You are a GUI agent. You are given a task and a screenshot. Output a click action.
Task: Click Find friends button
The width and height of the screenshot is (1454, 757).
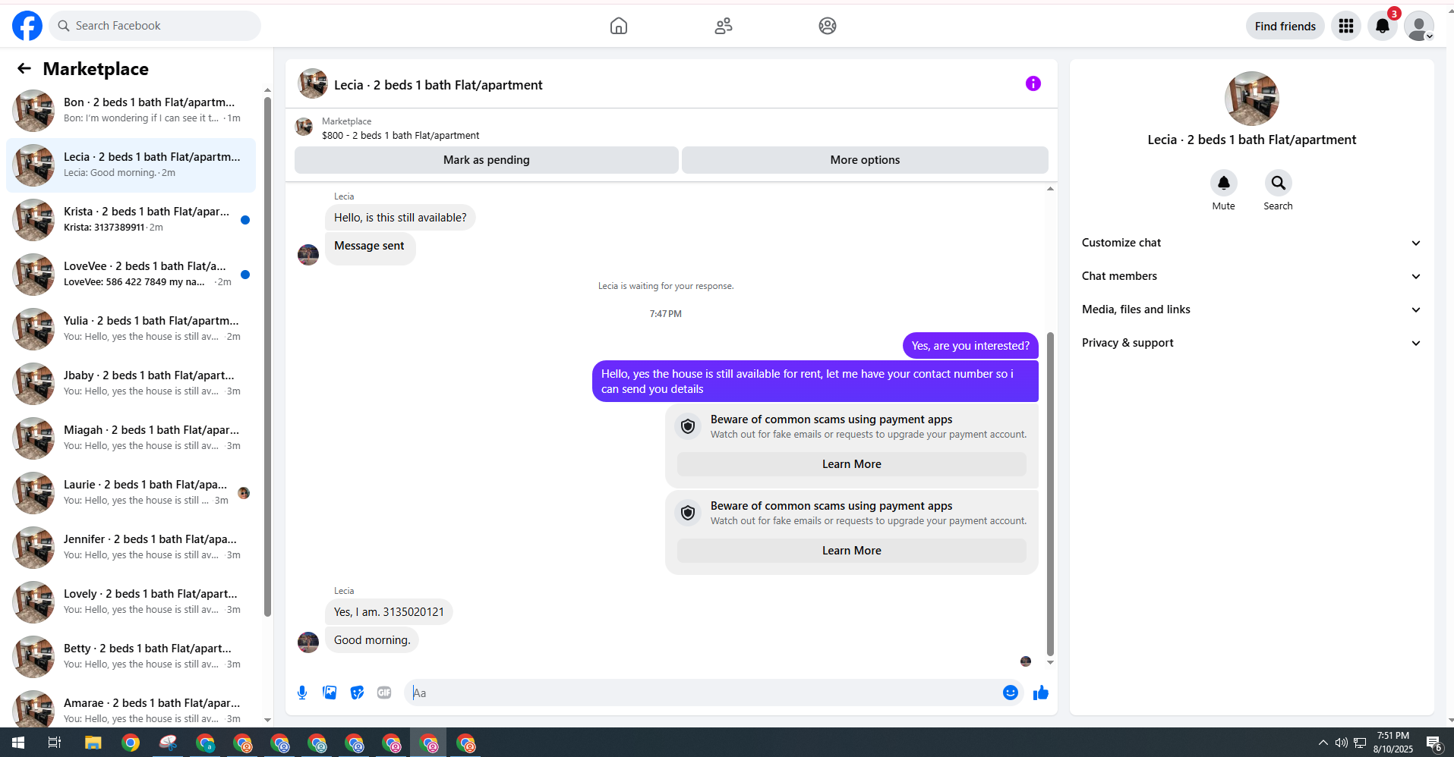(1285, 26)
